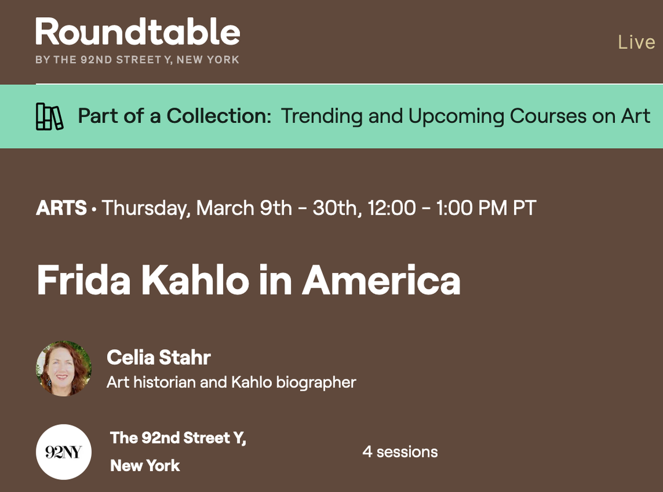The image size is (663, 492).
Task: Open Trending and Upcoming Courses on Art
Action: (x=466, y=116)
